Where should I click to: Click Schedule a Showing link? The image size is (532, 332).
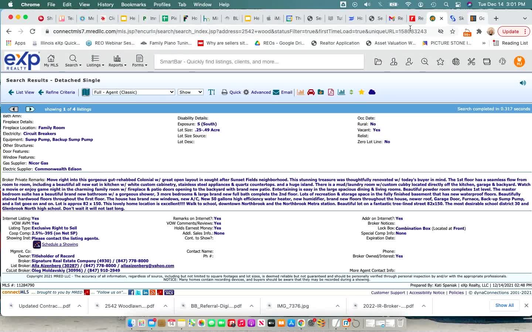point(60,244)
